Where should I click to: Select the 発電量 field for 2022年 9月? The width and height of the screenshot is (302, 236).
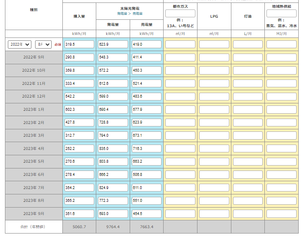tap(113, 57)
